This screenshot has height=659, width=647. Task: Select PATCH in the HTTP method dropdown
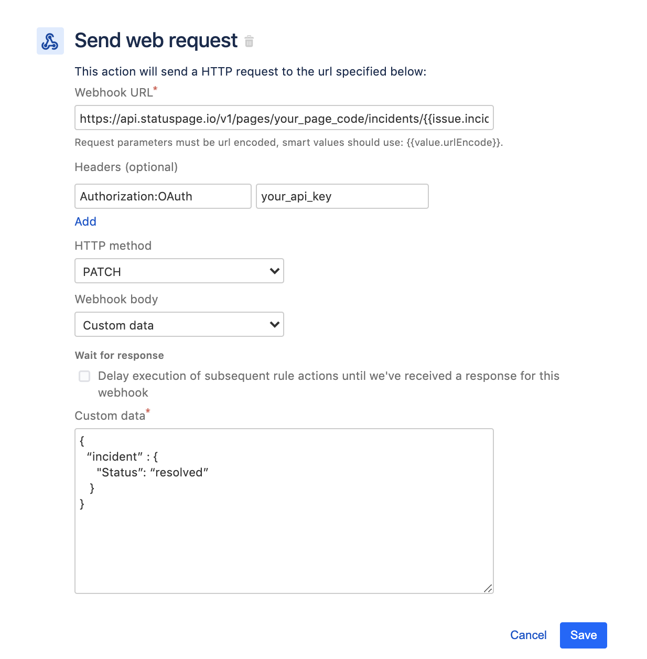(x=178, y=271)
